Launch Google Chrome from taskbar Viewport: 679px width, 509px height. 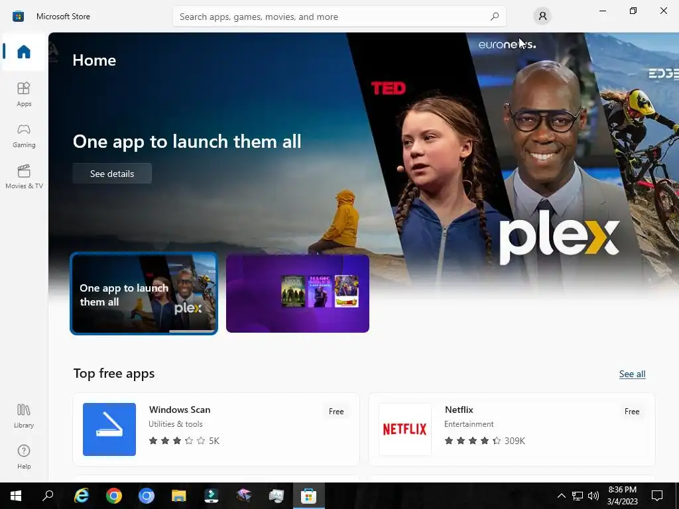coord(114,496)
